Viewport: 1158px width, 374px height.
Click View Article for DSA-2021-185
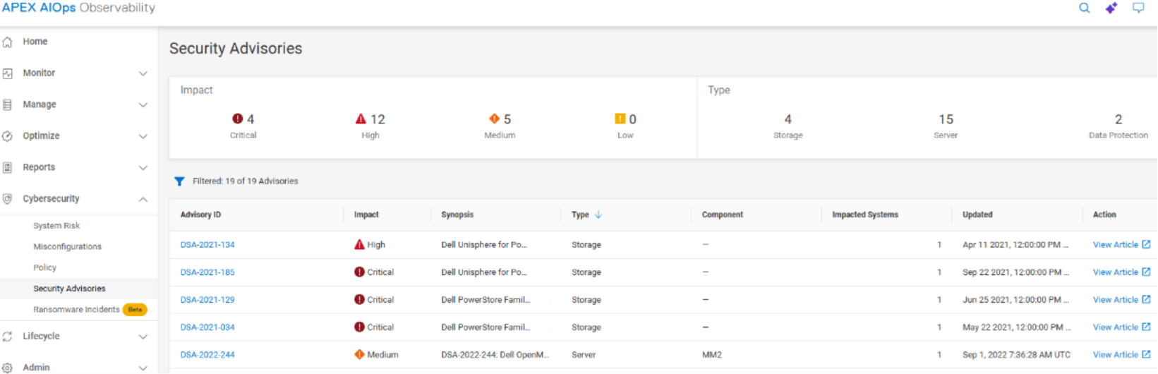1115,272
